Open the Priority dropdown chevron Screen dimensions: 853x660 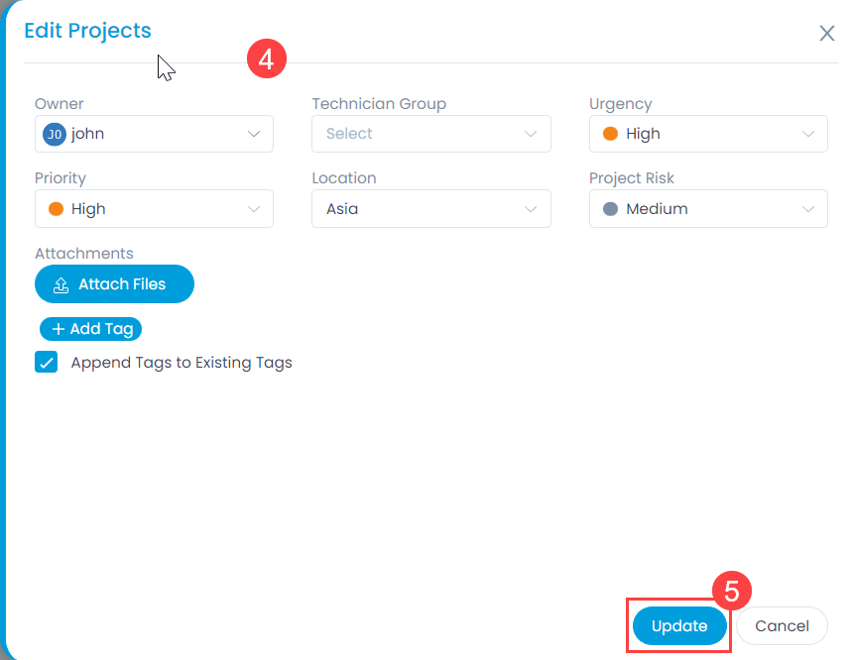(254, 209)
